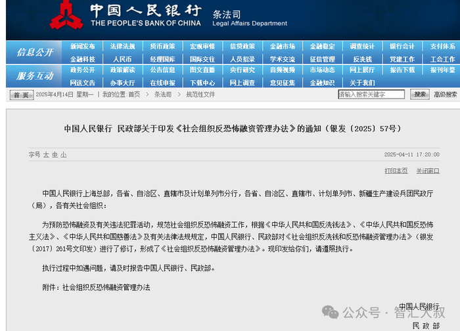
Task: Click the 关闭窗口 link
Action: coord(428,171)
